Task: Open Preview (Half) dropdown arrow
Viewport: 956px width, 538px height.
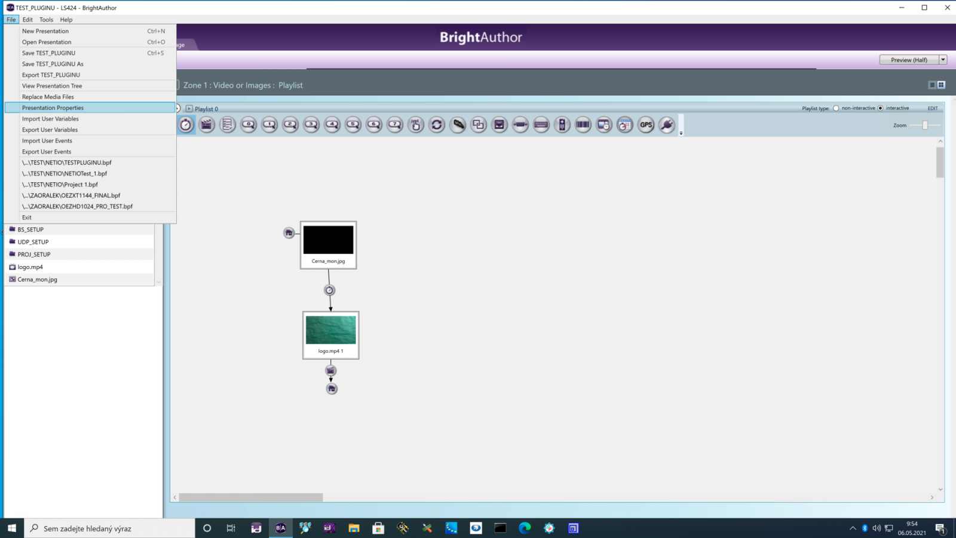Action: 943,60
